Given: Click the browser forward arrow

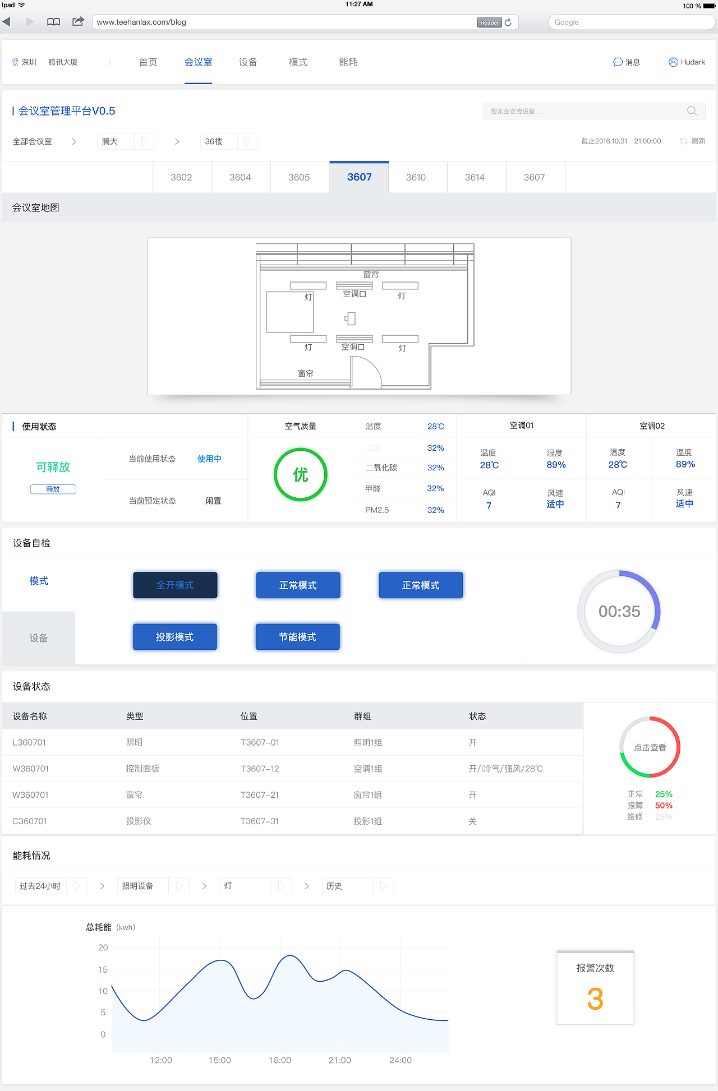Looking at the screenshot, I should tap(30, 22).
